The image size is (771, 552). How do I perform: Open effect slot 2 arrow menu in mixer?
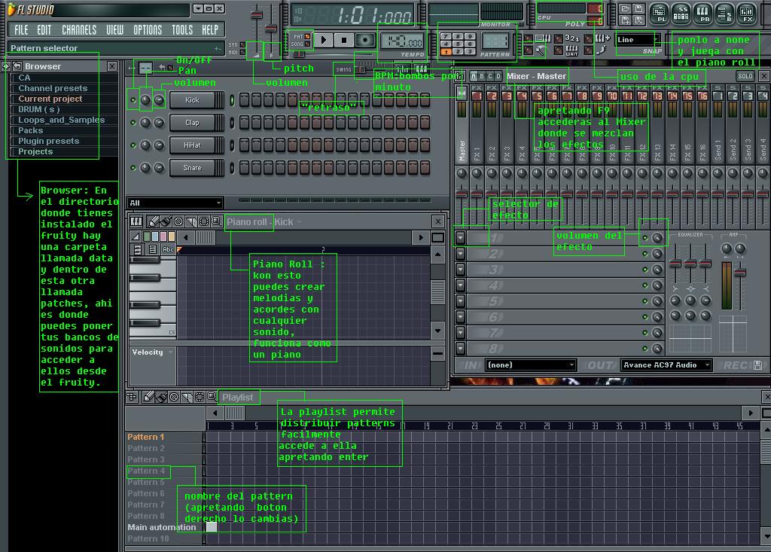460,254
